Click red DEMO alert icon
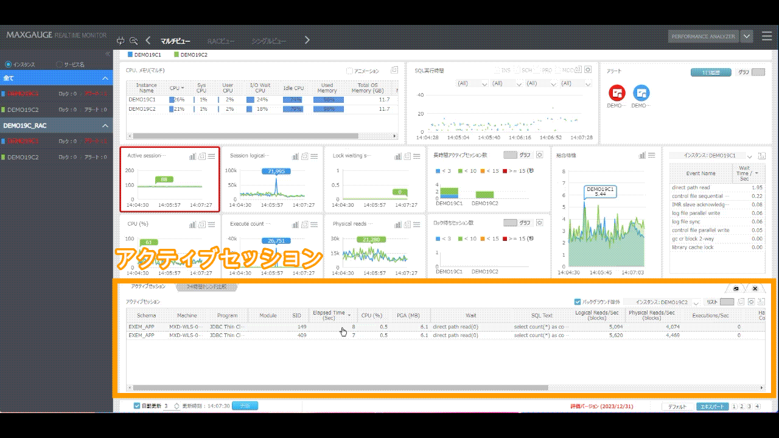779x438 pixels. coord(617,93)
